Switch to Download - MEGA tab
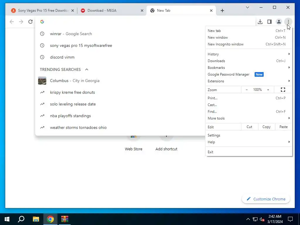 112,11
